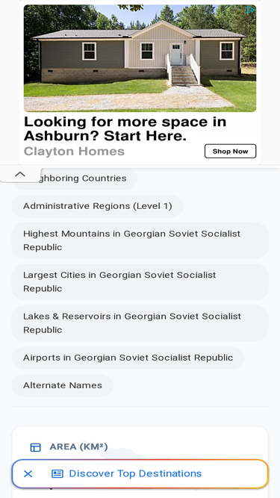Screen dimensions: 280x498
Task: Open the house photo in the ad
Action: 140,58
